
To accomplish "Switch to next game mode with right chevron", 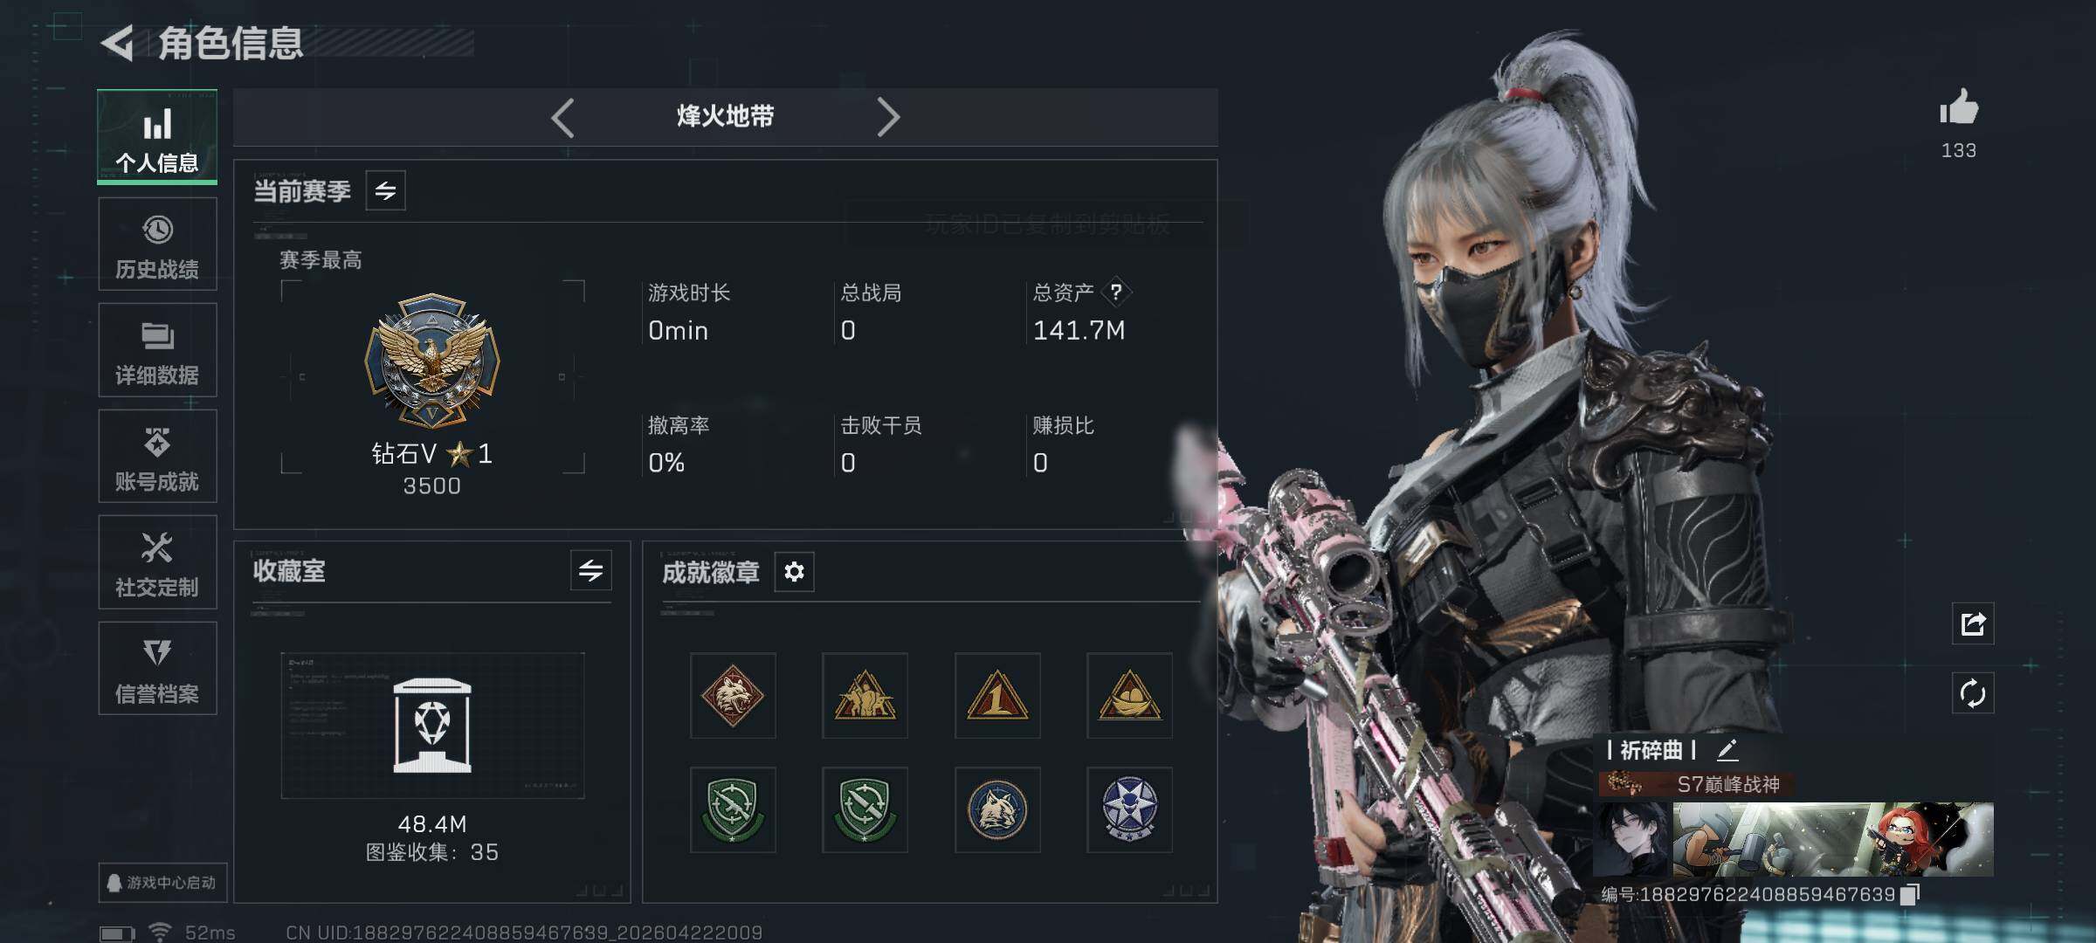I will tap(887, 118).
